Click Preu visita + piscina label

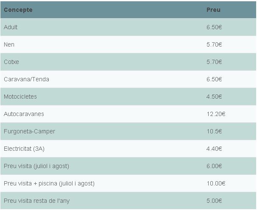[49, 183]
